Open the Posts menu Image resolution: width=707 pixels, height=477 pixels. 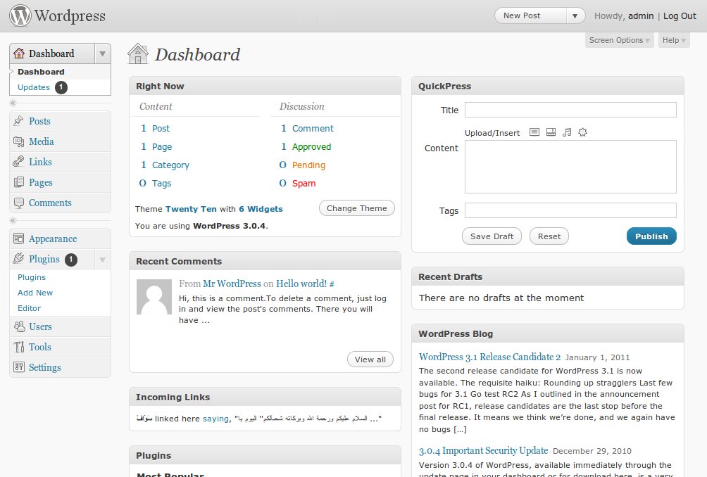[x=39, y=121]
